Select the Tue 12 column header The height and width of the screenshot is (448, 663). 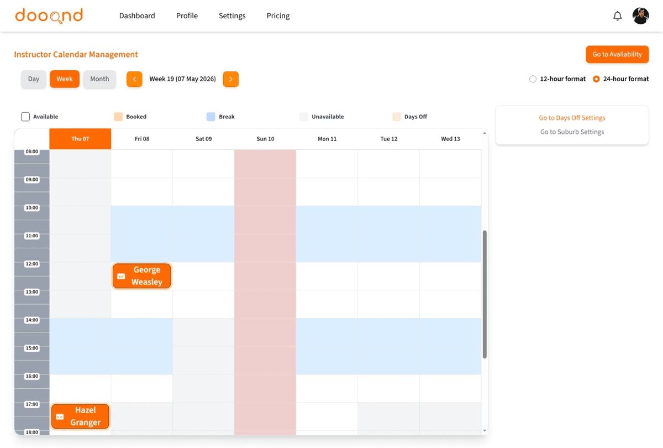tap(389, 139)
